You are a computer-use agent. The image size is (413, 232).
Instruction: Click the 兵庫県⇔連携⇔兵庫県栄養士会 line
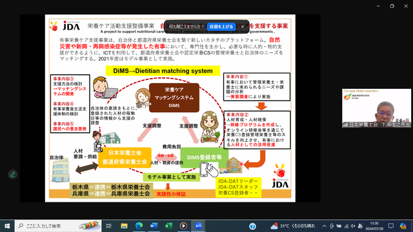click(111, 193)
